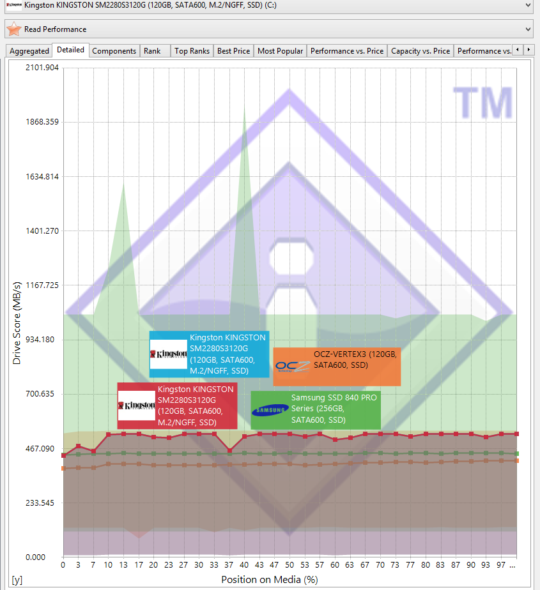
Task: Click the Read Performance star icon
Action: point(14,29)
